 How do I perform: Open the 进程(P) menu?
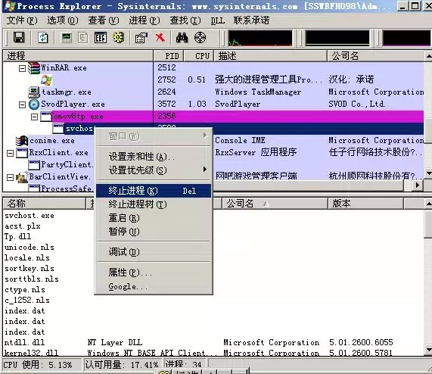tap(145, 20)
